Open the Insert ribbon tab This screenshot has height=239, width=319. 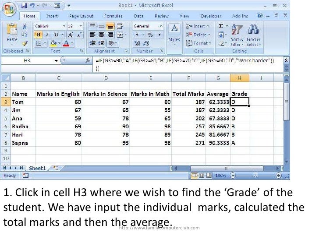(52, 16)
